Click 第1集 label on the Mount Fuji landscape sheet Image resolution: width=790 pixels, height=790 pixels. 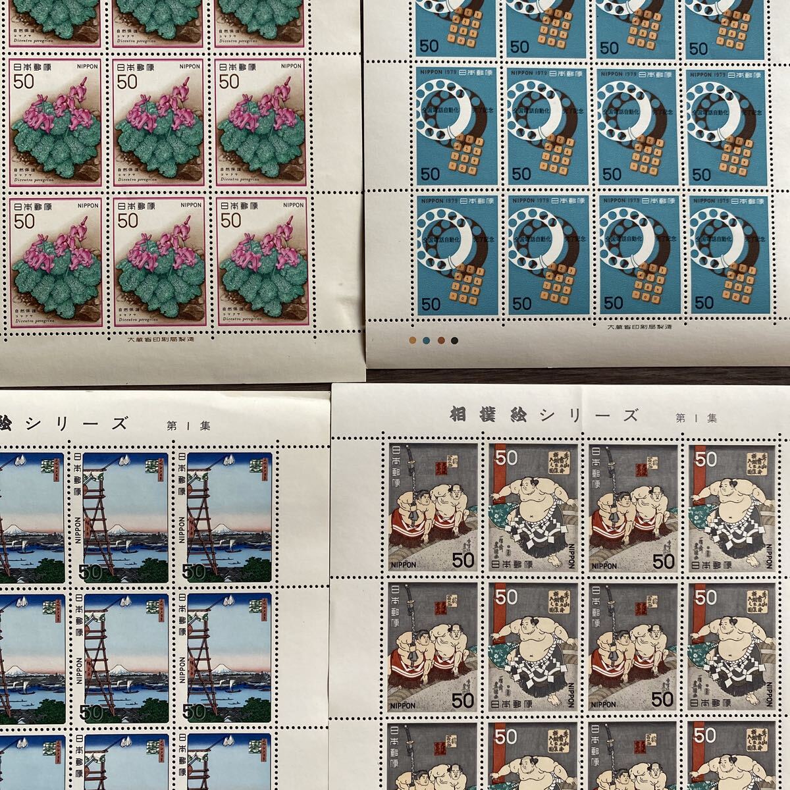[x=190, y=425]
